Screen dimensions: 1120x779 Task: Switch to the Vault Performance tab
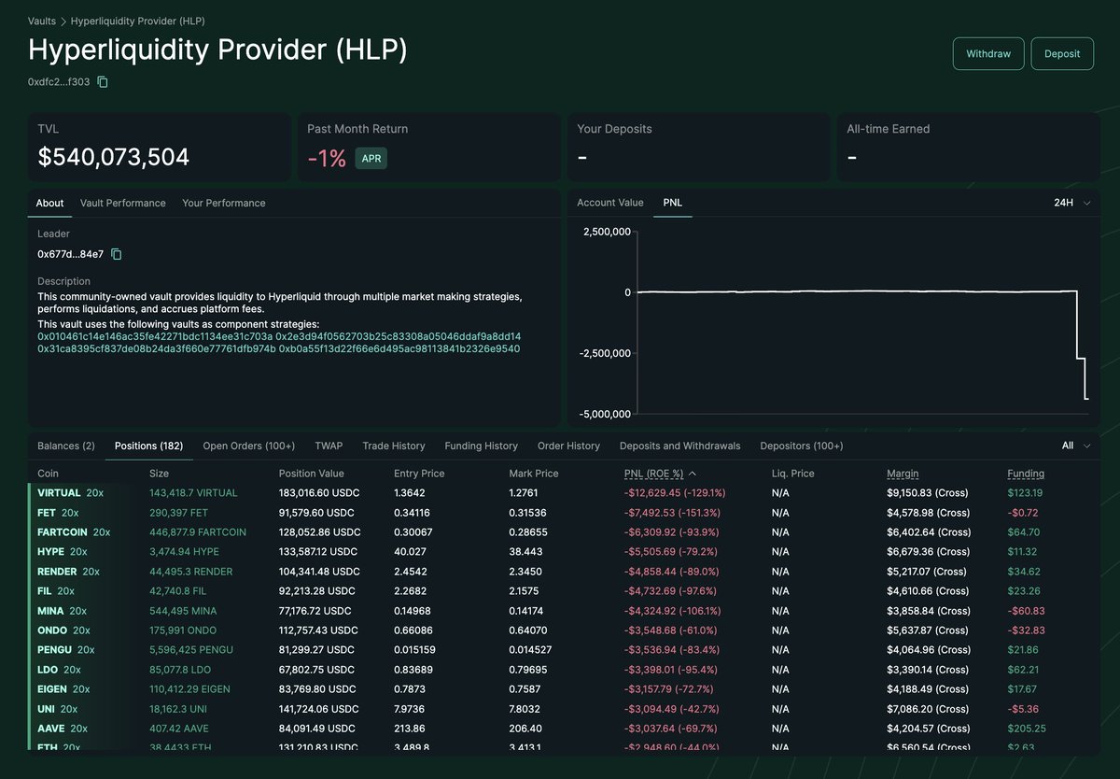[122, 203]
